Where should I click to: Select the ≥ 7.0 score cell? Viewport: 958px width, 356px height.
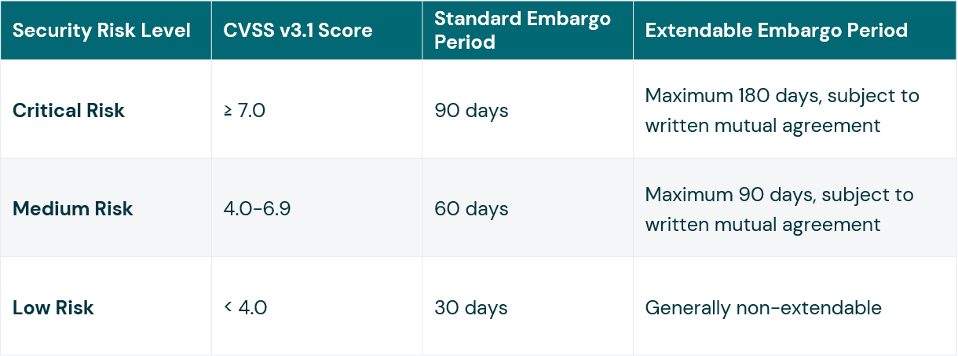[x=244, y=110]
